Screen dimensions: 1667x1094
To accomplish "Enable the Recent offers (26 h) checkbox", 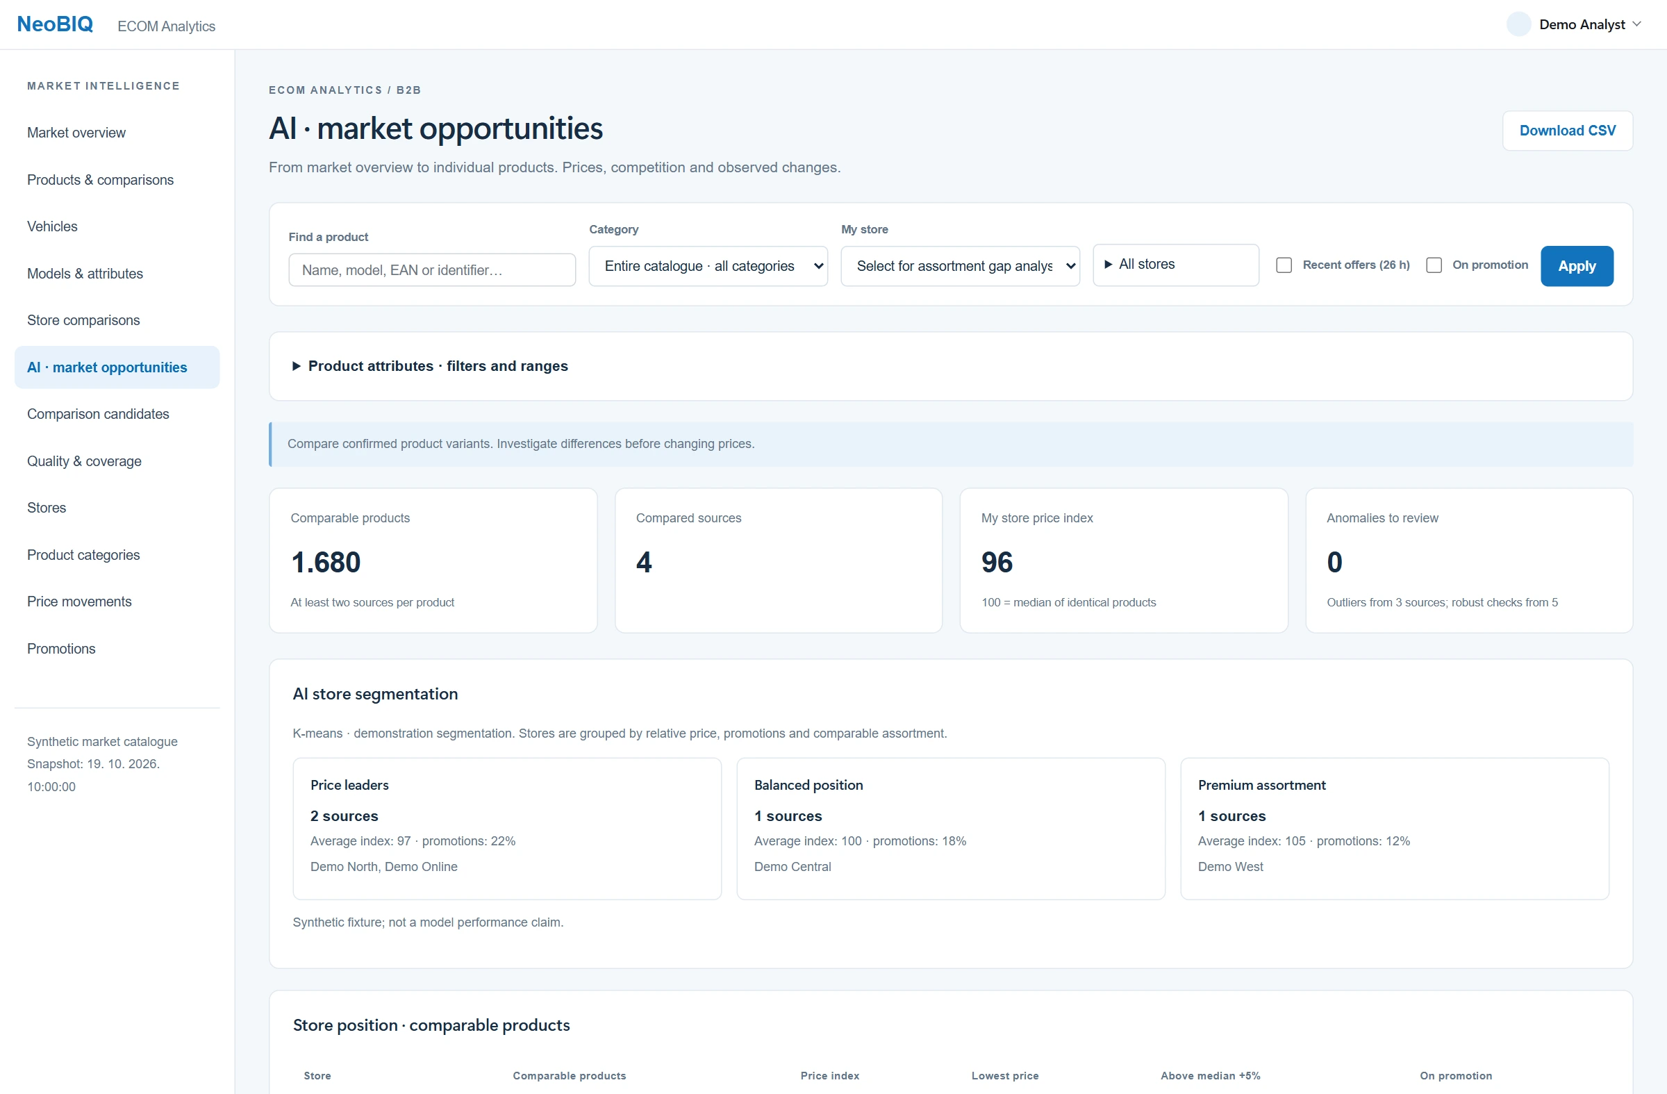I will tap(1283, 265).
